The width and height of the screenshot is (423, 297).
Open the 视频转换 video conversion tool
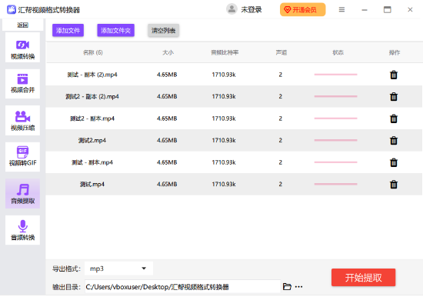tap(22, 48)
